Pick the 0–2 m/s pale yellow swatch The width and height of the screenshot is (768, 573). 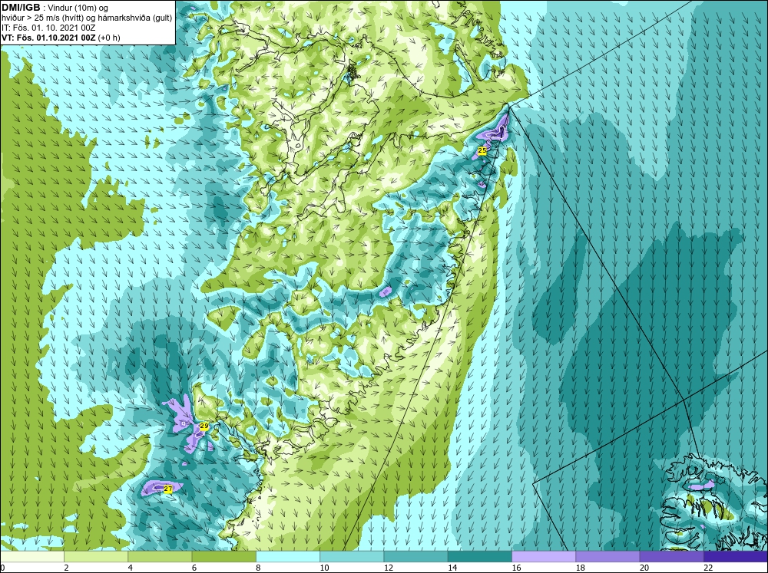[x=32, y=557]
